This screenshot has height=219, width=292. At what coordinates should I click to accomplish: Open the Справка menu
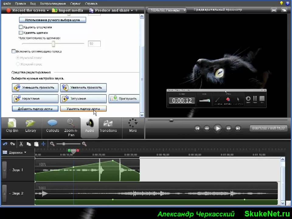click(91, 4)
